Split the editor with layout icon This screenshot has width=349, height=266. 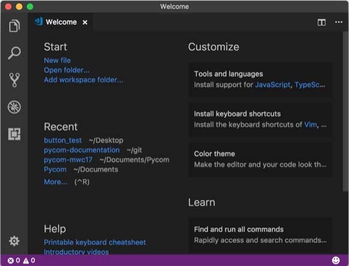click(321, 22)
